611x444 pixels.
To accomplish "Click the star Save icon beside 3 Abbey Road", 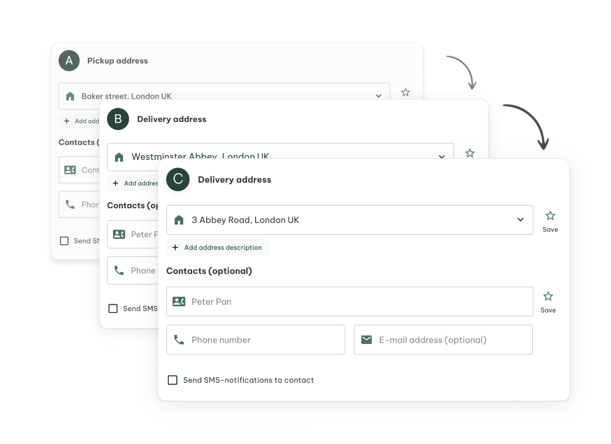I will 550,216.
